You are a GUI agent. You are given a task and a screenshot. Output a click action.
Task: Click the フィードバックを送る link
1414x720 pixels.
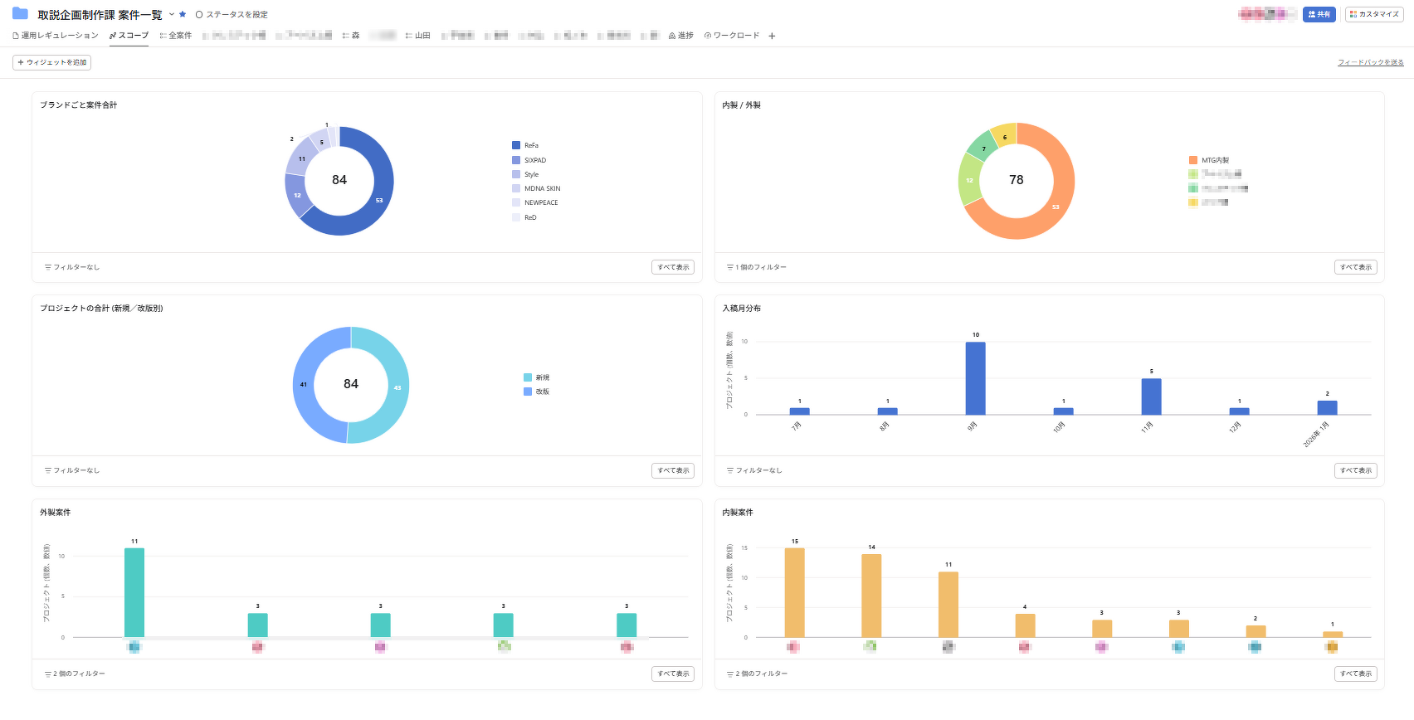pyautogui.click(x=1370, y=62)
